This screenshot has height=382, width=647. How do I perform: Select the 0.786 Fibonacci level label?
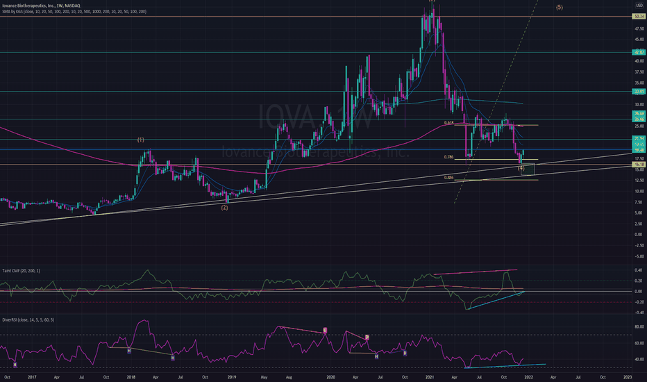point(448,158)
